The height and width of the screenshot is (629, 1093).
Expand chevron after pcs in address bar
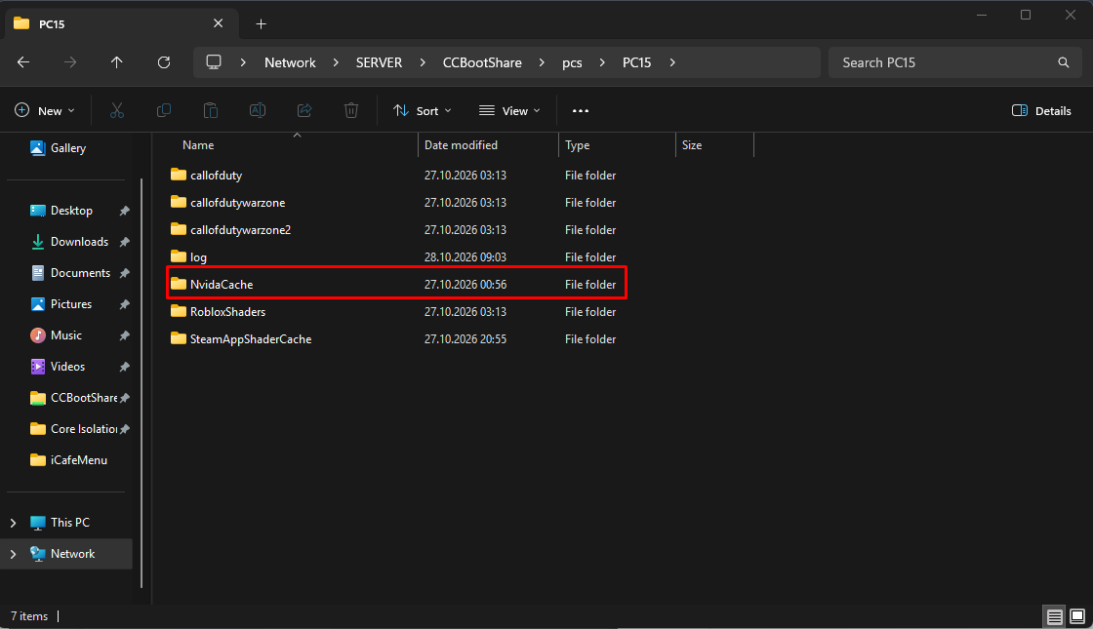602,62
